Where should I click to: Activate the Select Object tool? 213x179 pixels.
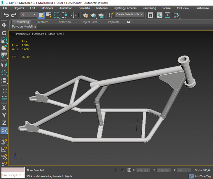tap(41, 15)
